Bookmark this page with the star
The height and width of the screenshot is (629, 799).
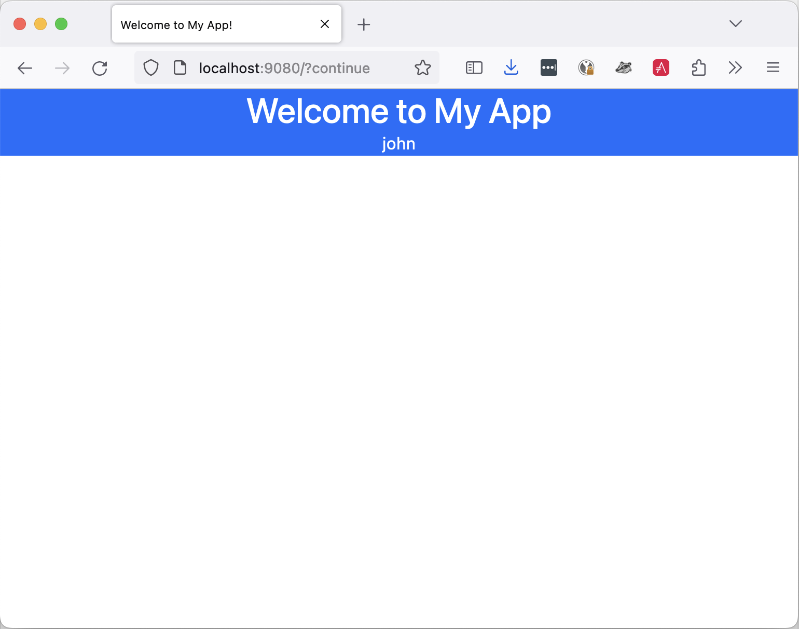(422, 68)
